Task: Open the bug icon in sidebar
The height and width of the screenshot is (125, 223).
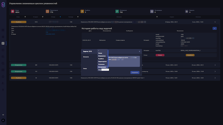Action: coord(3,37)
